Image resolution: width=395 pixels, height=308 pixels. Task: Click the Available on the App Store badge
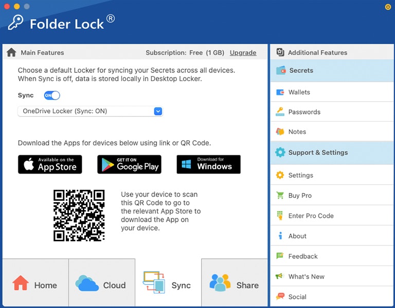[50, 164]
